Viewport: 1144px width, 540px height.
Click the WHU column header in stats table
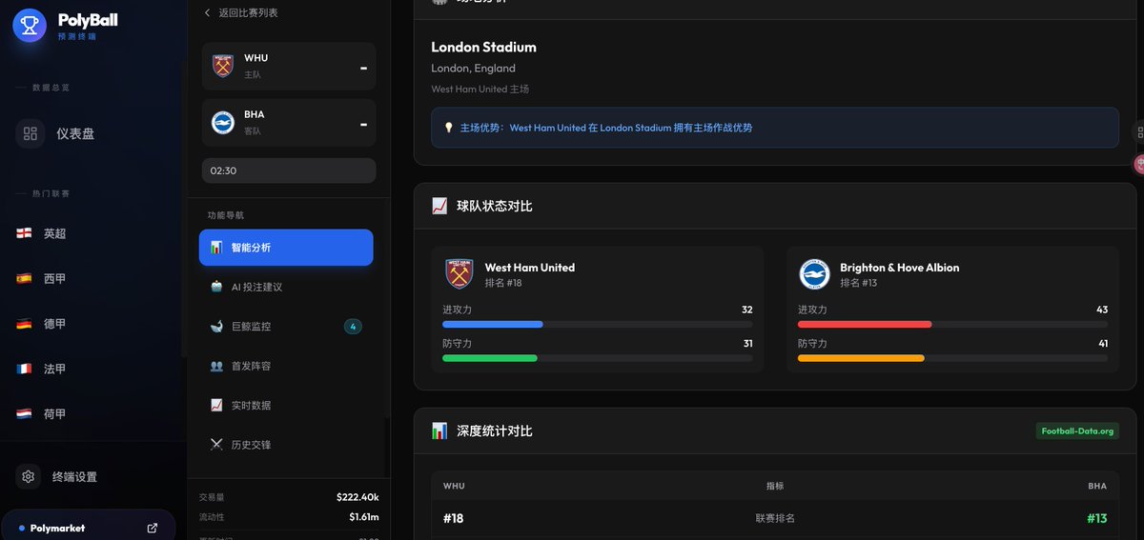coord(454,486)
